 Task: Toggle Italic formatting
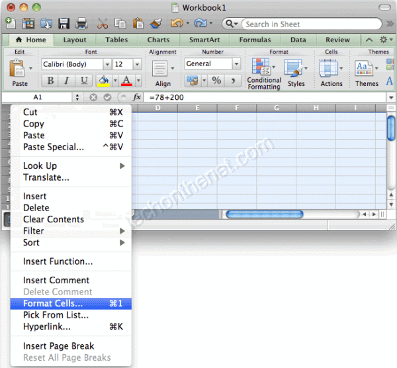[67, 81]
